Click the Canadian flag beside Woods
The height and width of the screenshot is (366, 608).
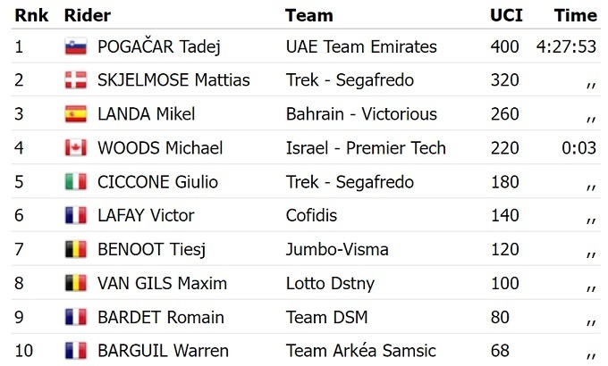point(75,148)
